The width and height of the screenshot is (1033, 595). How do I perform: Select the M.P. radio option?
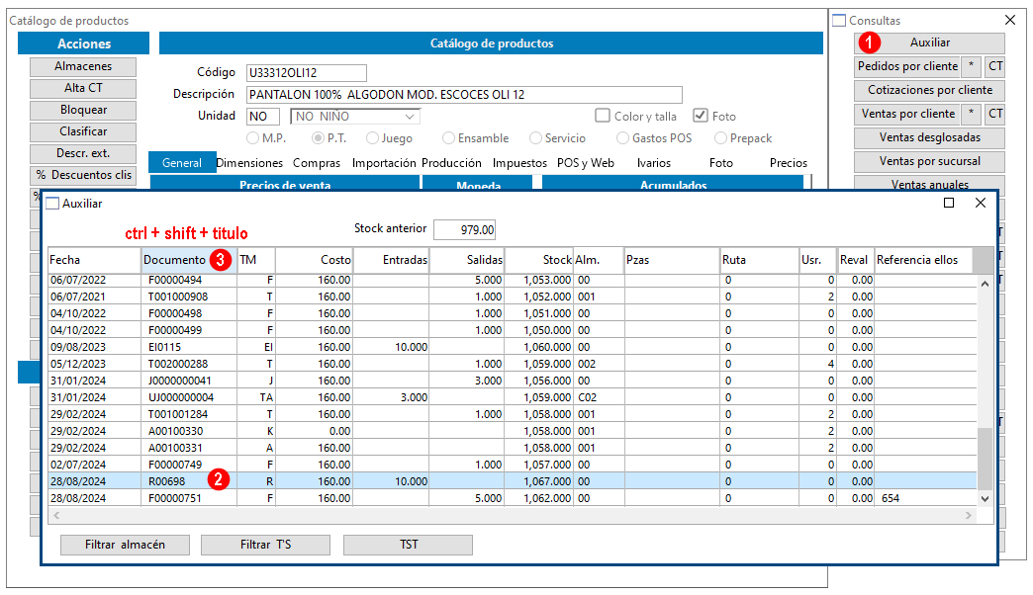252,138
